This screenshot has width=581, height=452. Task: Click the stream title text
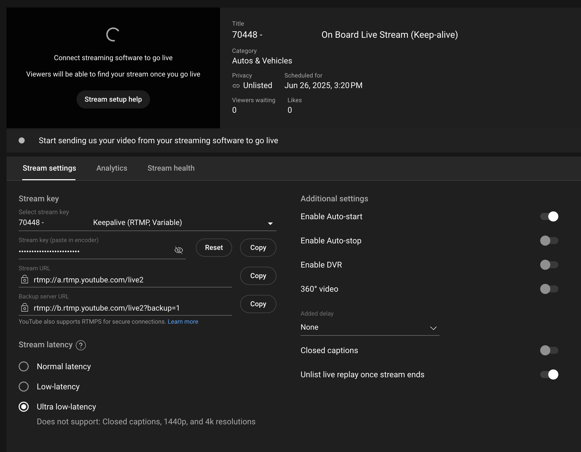(x=345, y=35)
